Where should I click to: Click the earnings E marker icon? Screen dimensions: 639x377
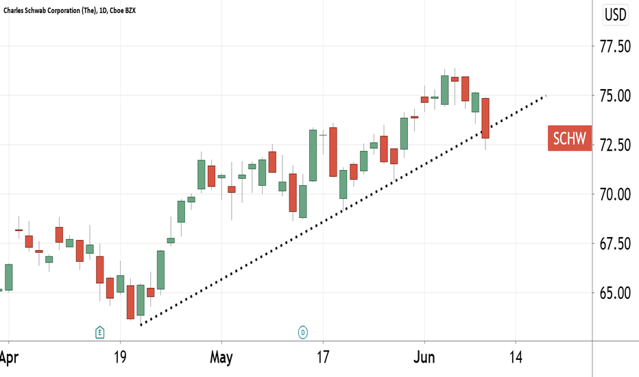99,332
